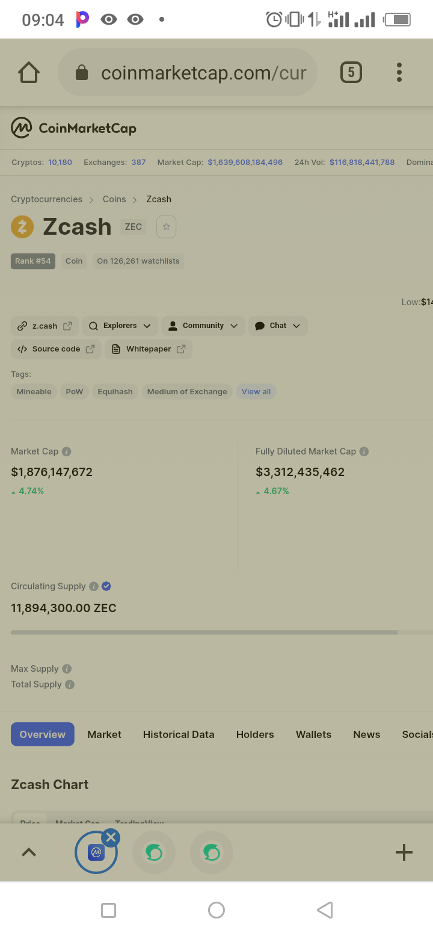Screen dimensions: 433x939
Task: Tap the padlock site security icon
Action: click(x=81, y=73)
